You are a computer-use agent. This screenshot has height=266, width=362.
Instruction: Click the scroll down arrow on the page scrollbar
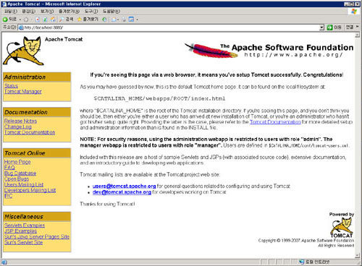(x=357, y=256)
